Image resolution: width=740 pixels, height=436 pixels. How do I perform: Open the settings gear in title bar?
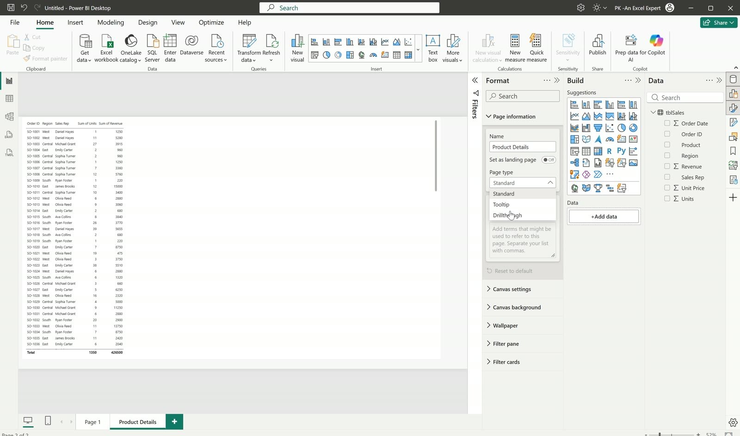coord(581,8)
